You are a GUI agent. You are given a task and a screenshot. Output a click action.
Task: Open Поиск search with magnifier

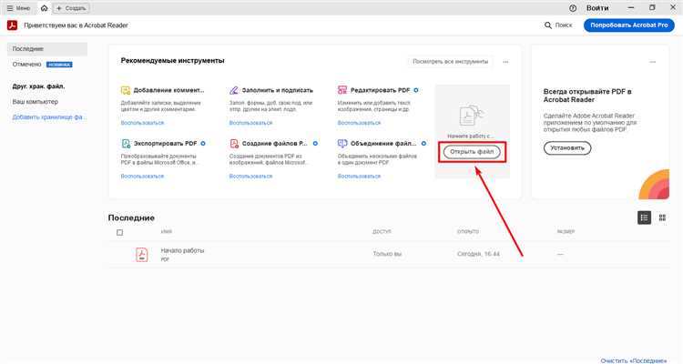tap(558, 25)
